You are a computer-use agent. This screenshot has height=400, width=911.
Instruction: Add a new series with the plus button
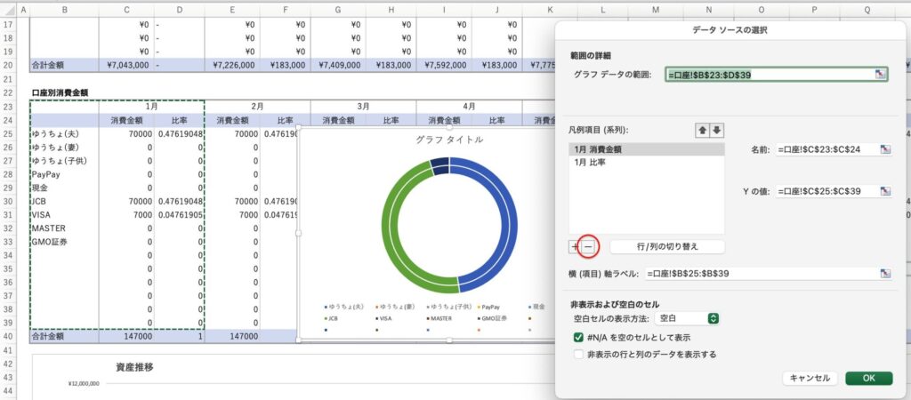coord(574,246)
